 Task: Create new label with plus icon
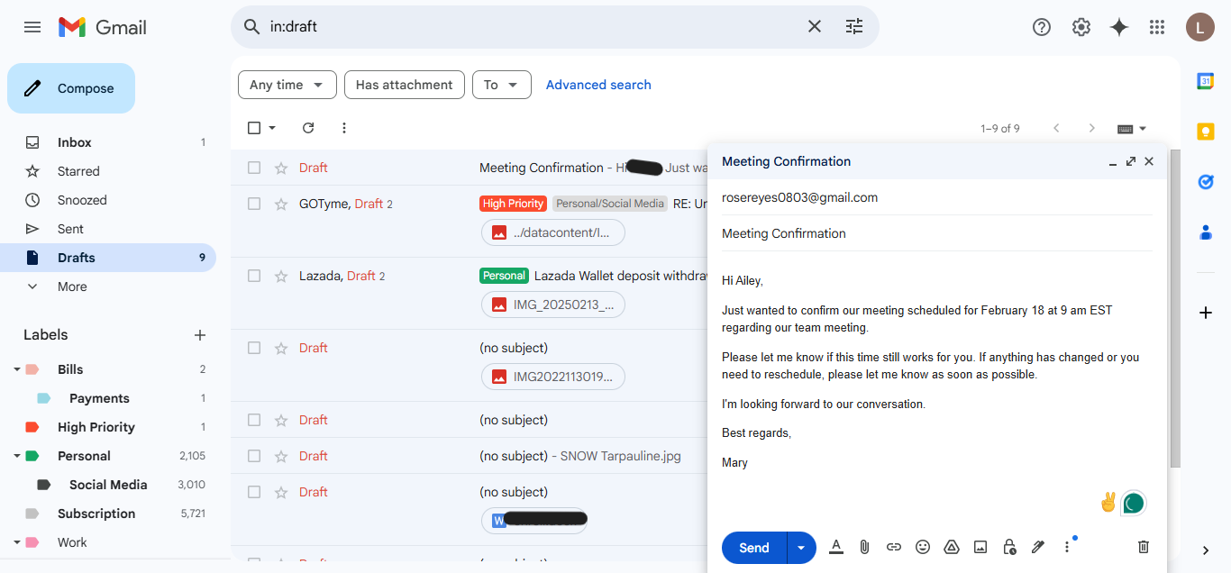(200, 335)
